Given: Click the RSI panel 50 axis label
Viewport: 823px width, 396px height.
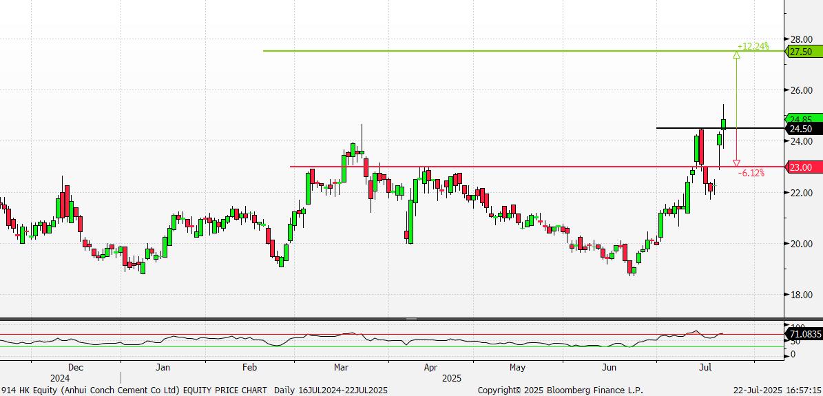Looking at the screenshot, I should tap(796, 342).
